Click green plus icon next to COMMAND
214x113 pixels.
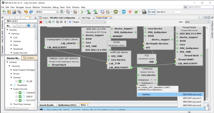pyautogui.click(x=20, y=93)
